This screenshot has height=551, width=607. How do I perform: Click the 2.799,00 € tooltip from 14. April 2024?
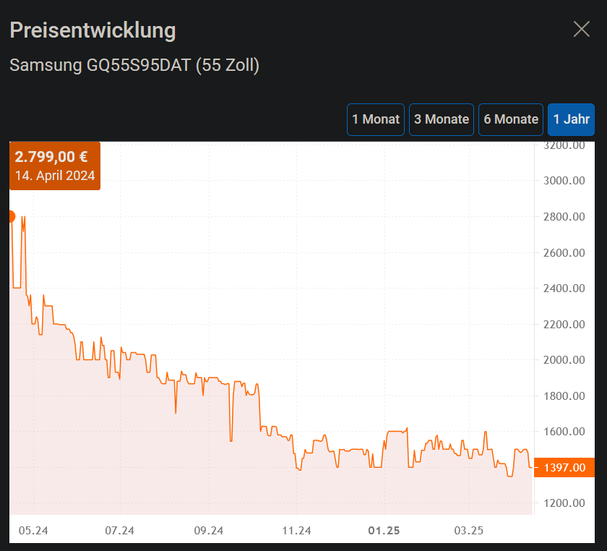point(55,166)
